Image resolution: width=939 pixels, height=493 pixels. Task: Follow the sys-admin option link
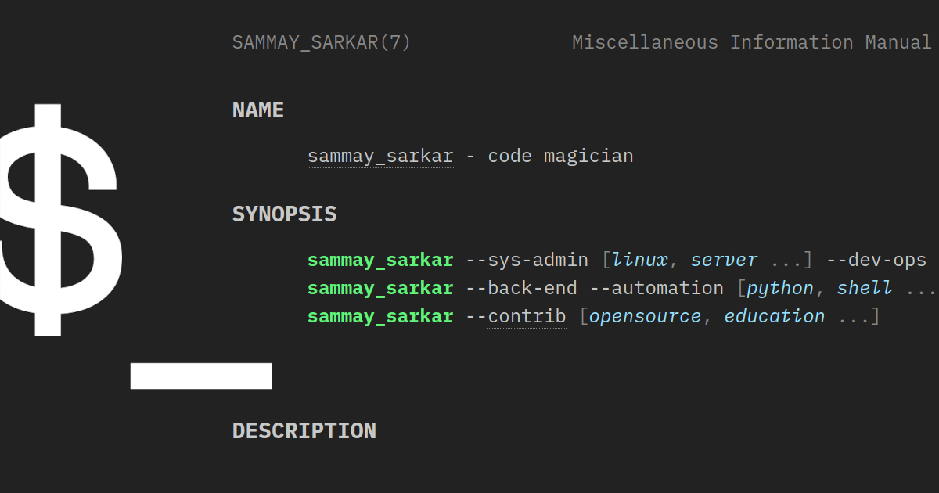coord(538,260)
